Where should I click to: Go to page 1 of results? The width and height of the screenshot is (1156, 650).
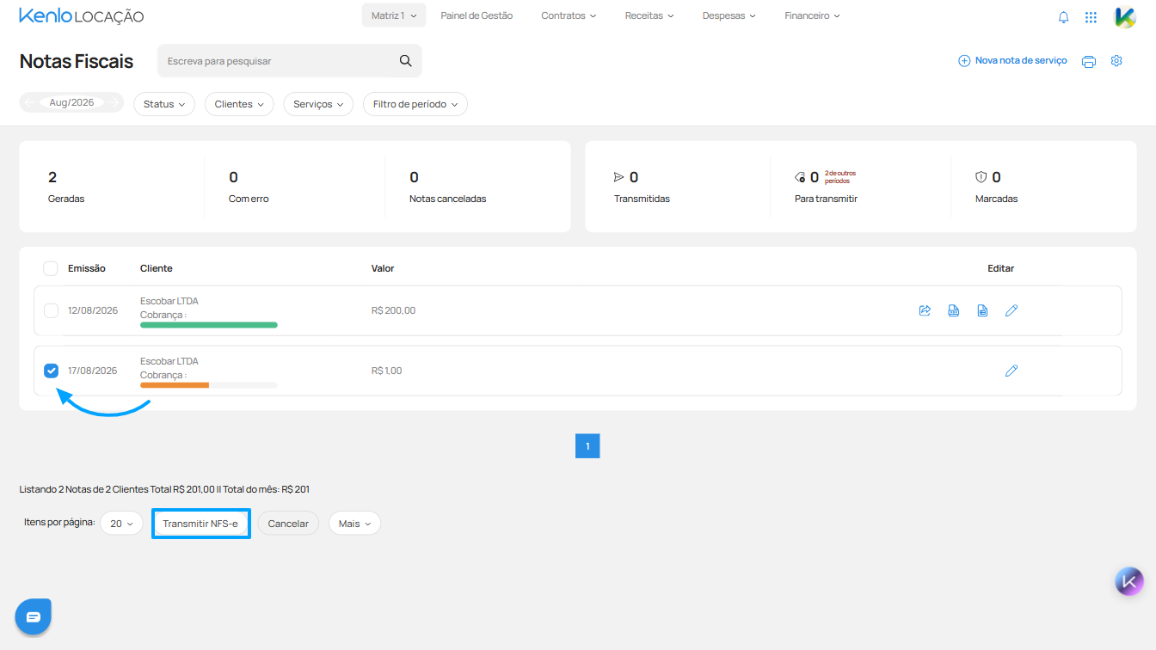587,446
